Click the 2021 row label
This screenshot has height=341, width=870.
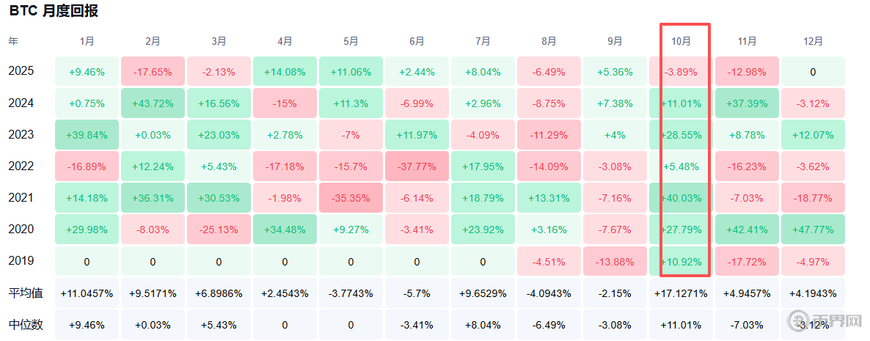(x=21, y=198)
